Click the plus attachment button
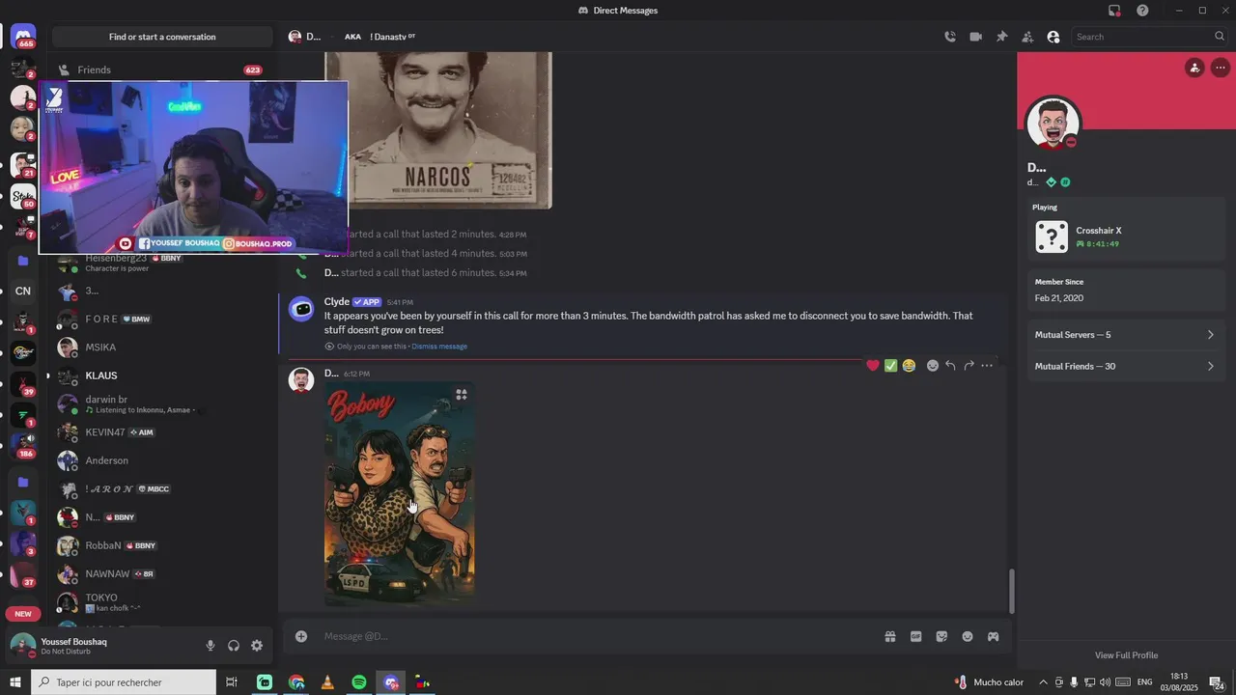The image size is (1236, 695). 301,636
